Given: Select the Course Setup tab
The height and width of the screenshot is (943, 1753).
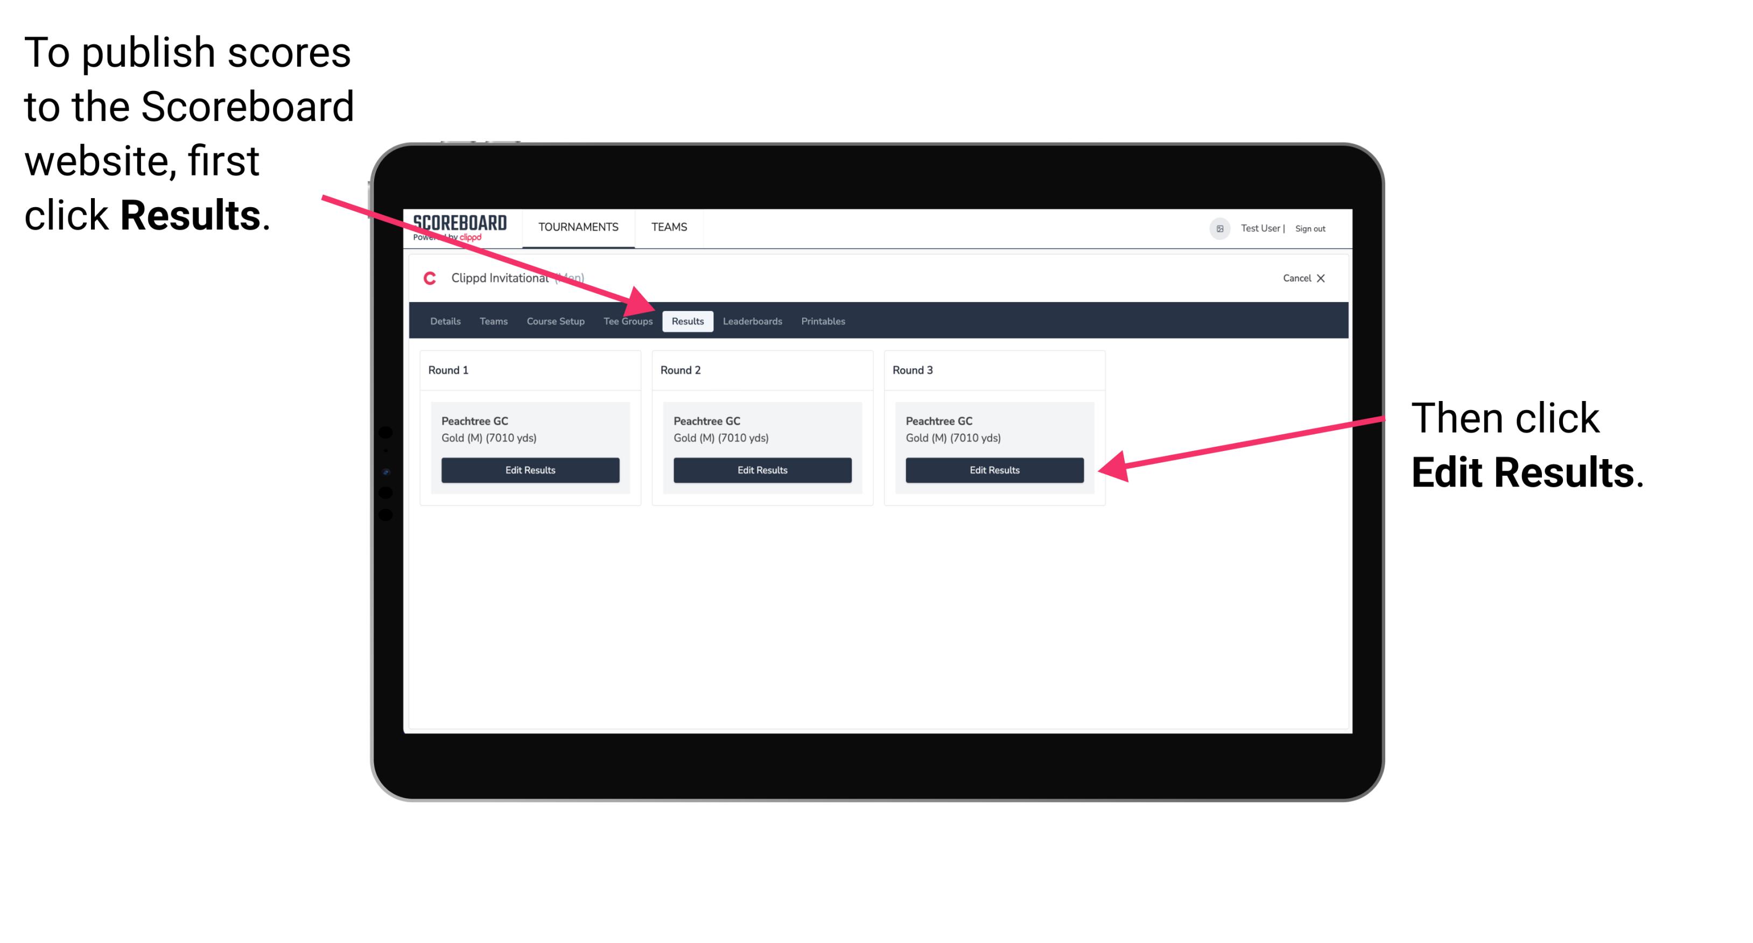Looking at the screenshot, I should coord(555,322).
